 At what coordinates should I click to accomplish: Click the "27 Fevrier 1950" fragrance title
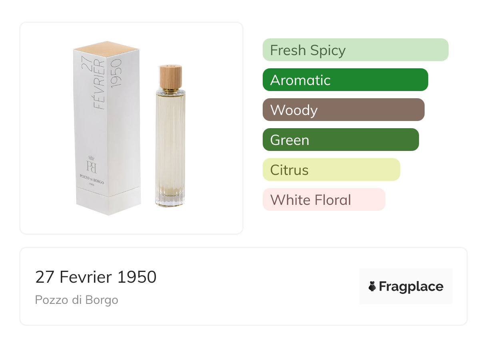[96, 277]
